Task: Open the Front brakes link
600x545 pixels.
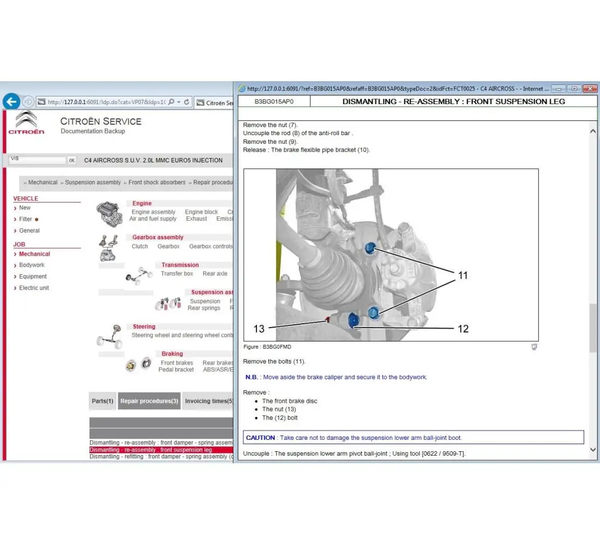Action: click(177, 362)
